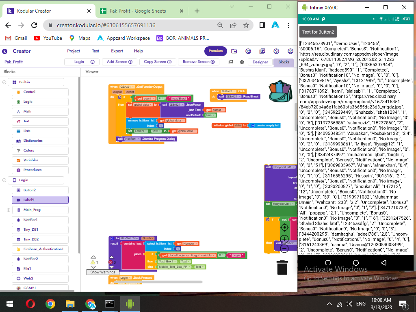The width and height of the screenshot is (416, 312).
Task: Click the yellow warning count indicator
Action: click(x=93, y=263)
